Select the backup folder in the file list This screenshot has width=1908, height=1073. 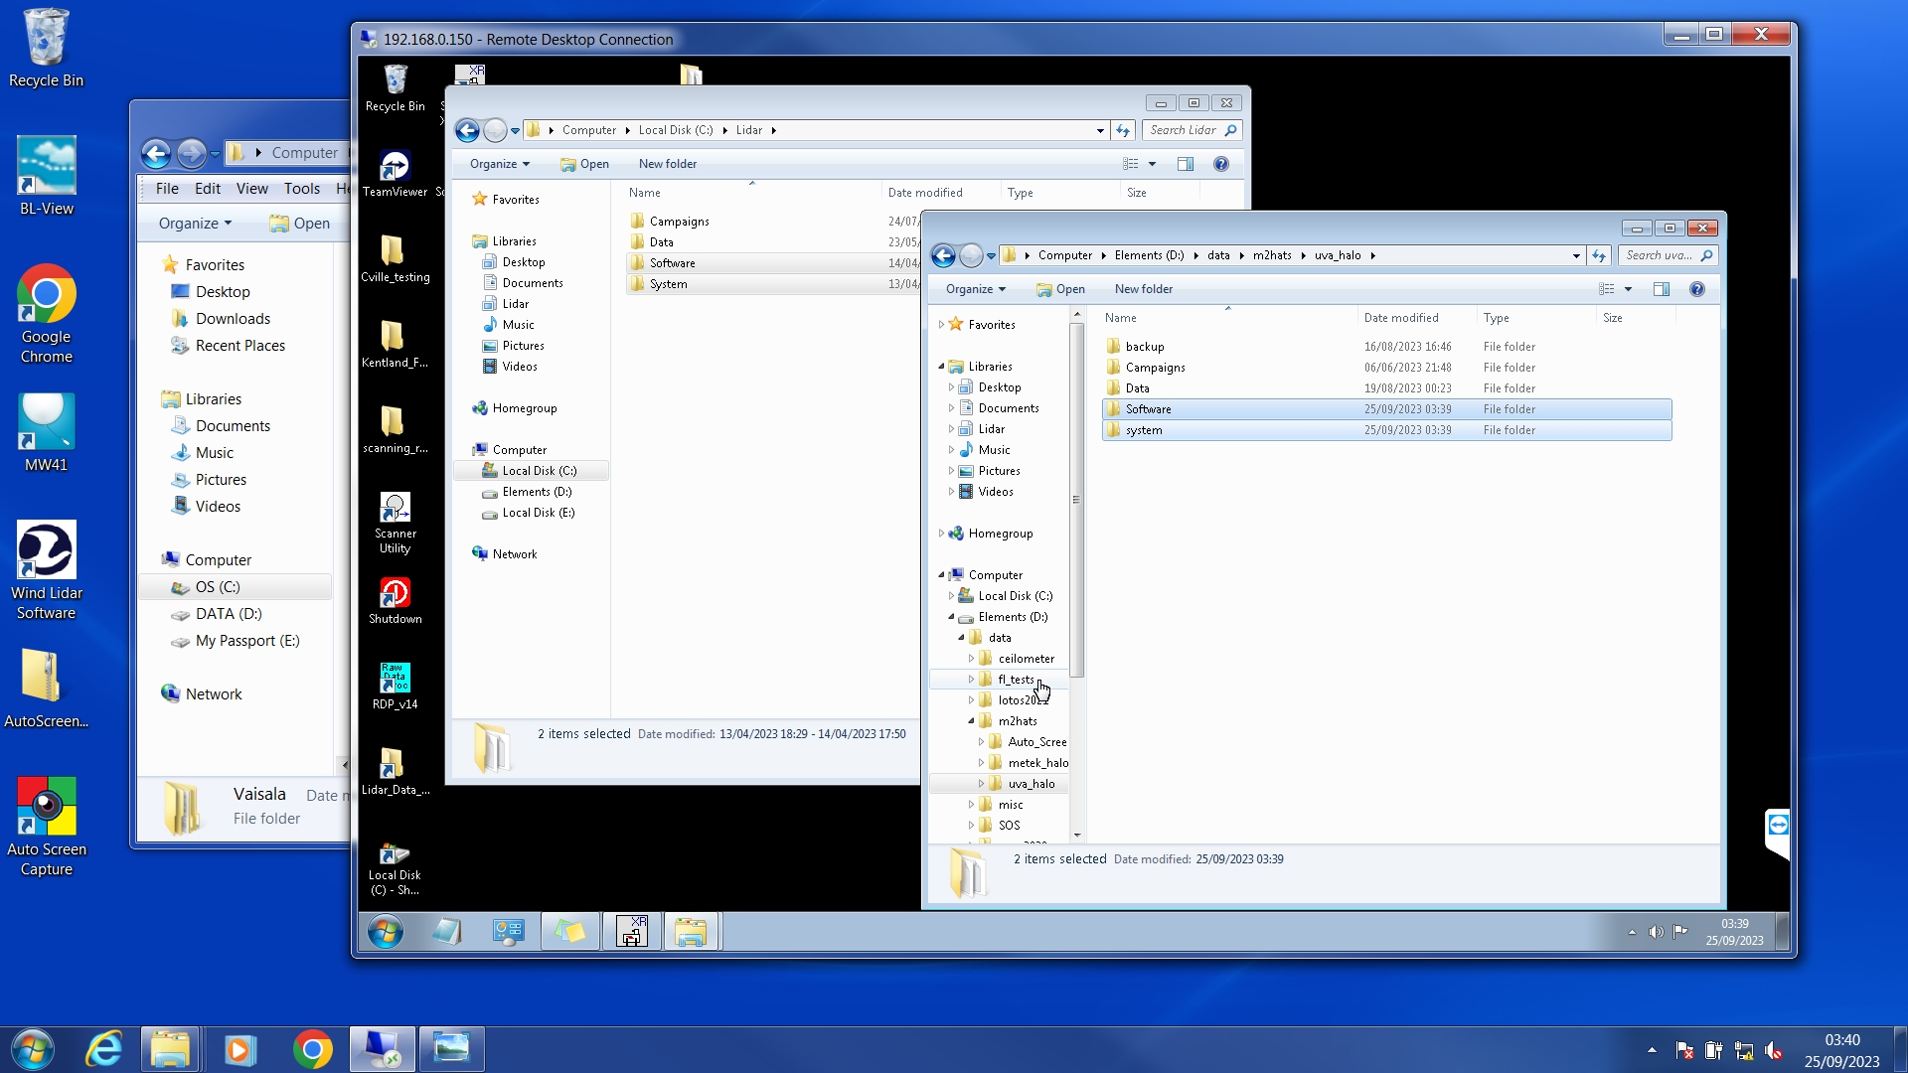pyautogui.click(x=1144, y=347)
